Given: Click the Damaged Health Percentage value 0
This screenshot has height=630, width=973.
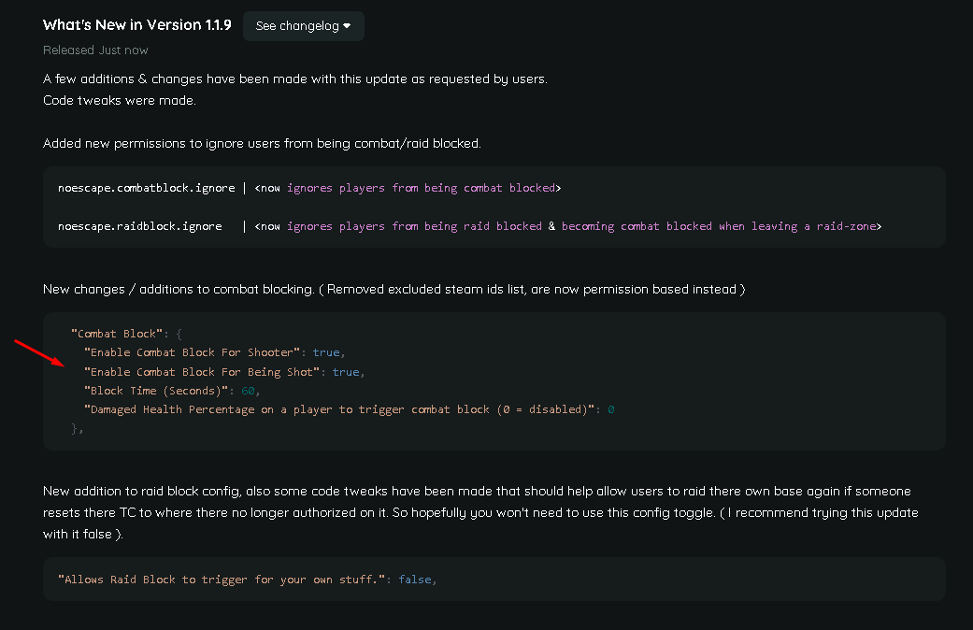Looking at the screenshot, I should click(x=610, y=409).
